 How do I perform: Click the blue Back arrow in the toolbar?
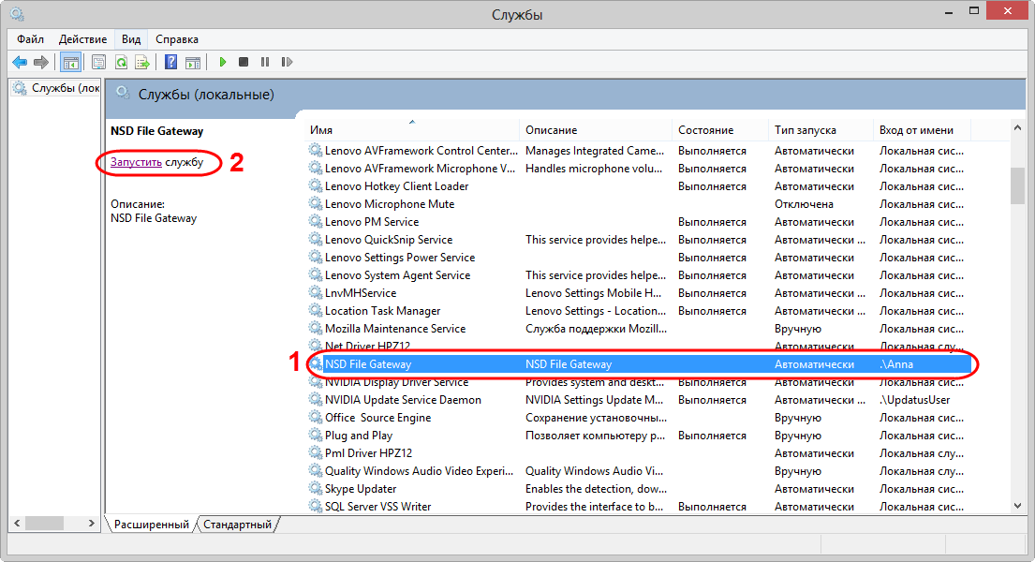coord(20,62)
